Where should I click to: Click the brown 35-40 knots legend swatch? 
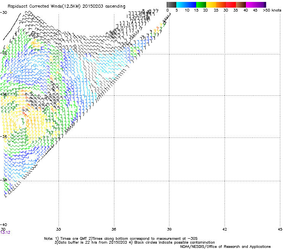click(241, 5)
